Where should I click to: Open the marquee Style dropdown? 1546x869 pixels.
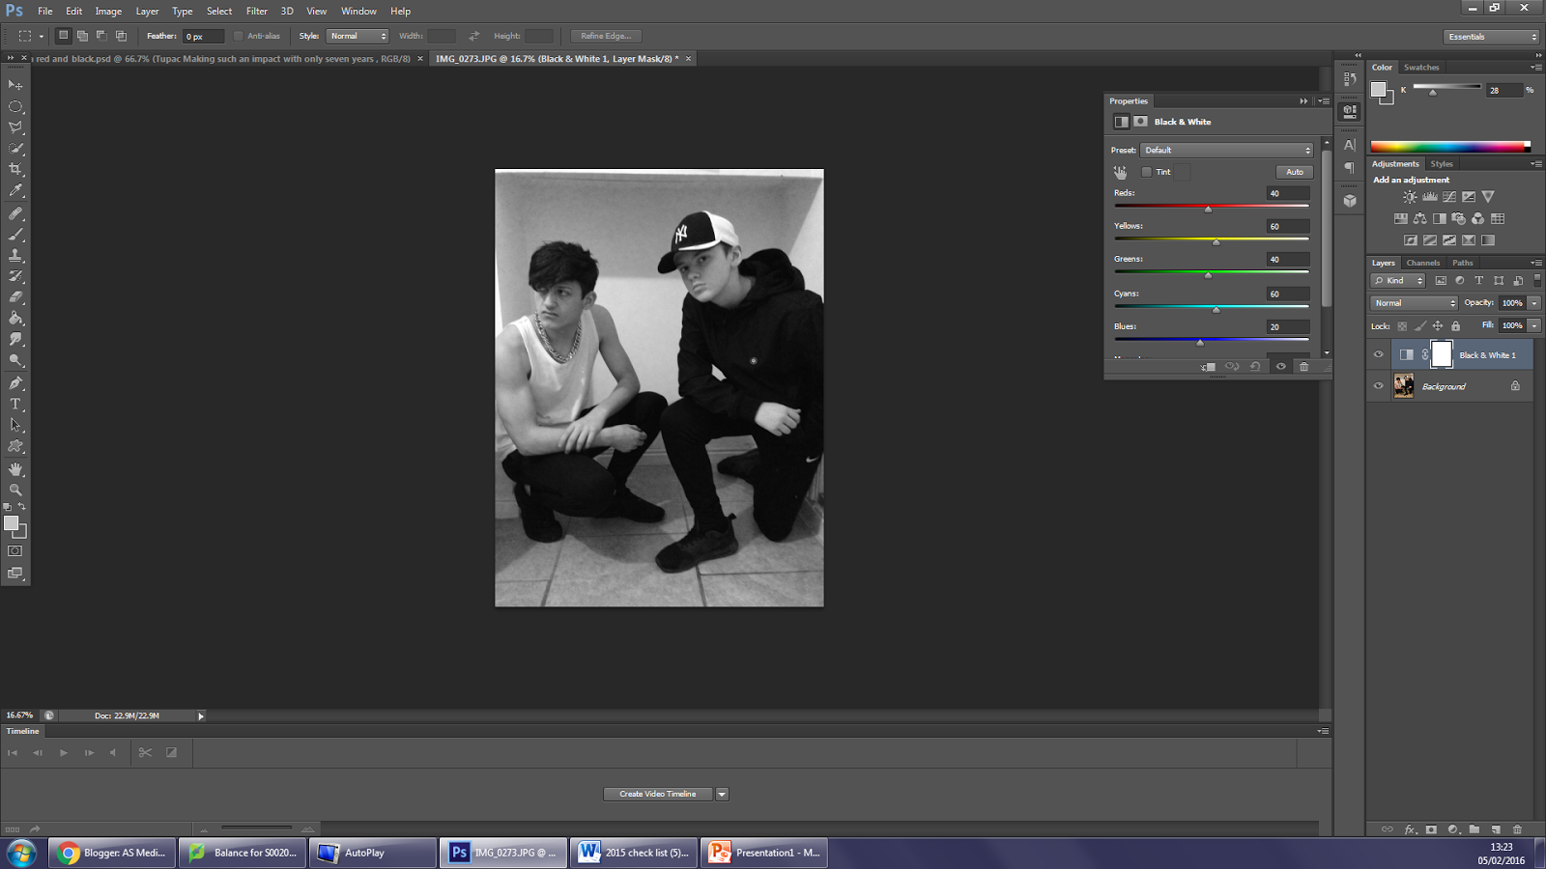(x=358, y=36)
